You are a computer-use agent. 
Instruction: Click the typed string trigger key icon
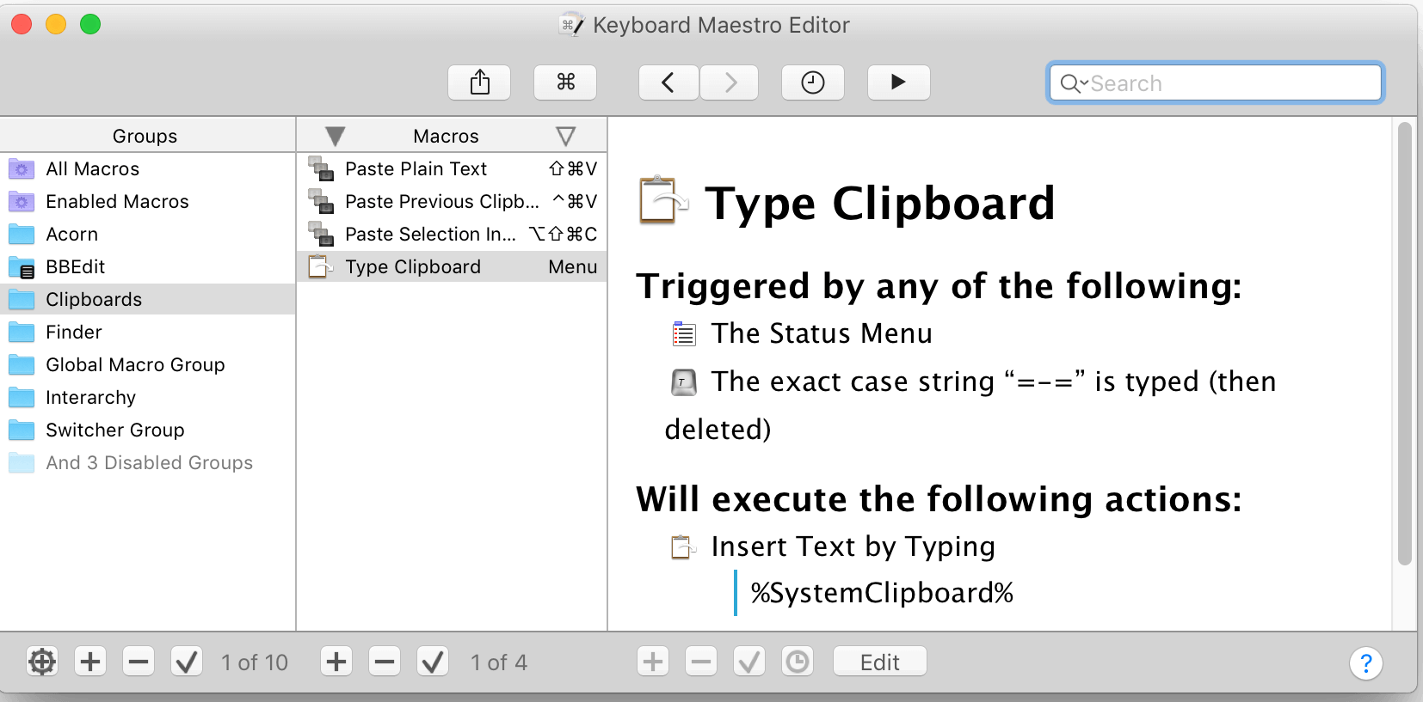click(x=684, y=382)
